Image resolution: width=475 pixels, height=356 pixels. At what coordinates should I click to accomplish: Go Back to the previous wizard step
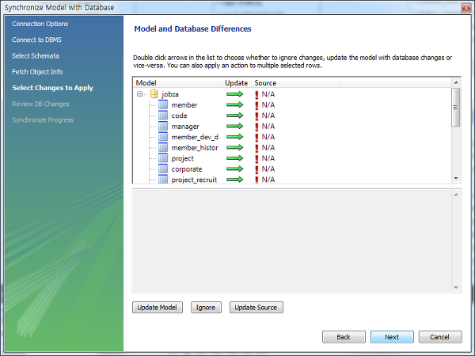(x=344, y=337)
